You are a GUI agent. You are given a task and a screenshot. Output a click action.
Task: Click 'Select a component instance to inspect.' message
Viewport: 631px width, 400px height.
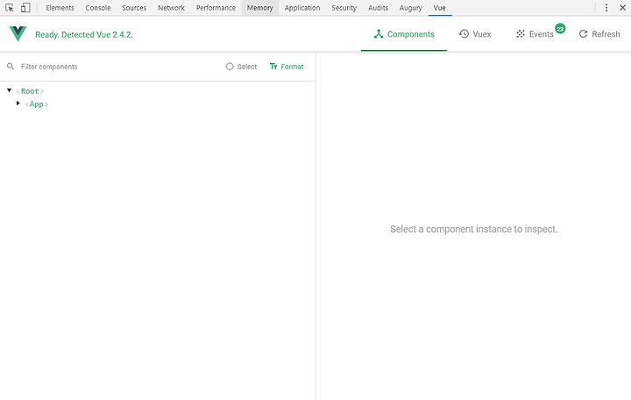coord(473,229)
